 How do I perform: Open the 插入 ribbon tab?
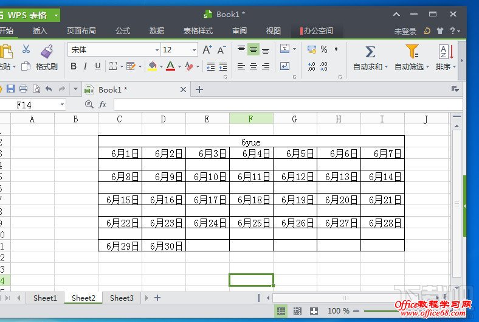(40, 31)
